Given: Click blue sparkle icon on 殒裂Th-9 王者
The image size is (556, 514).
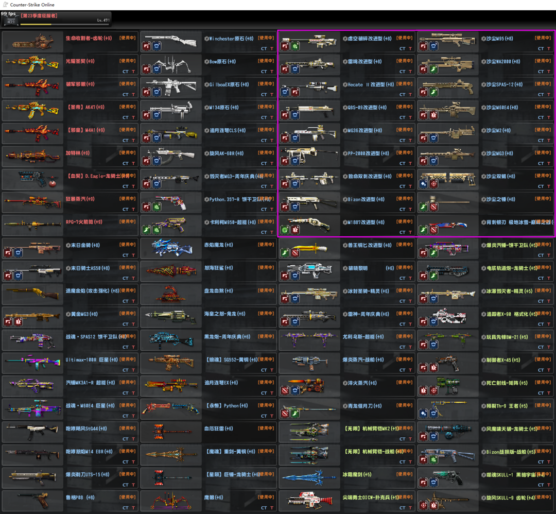Looking at the screenshot, I should pyautogui.click(x=423, y=414).
